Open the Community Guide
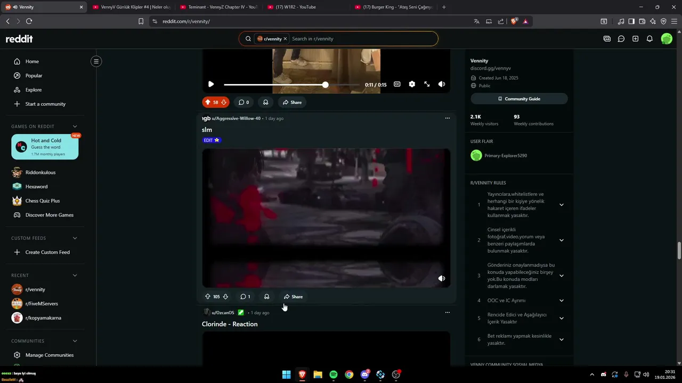This screenshot has width=682, height=383. pos(519,99)
